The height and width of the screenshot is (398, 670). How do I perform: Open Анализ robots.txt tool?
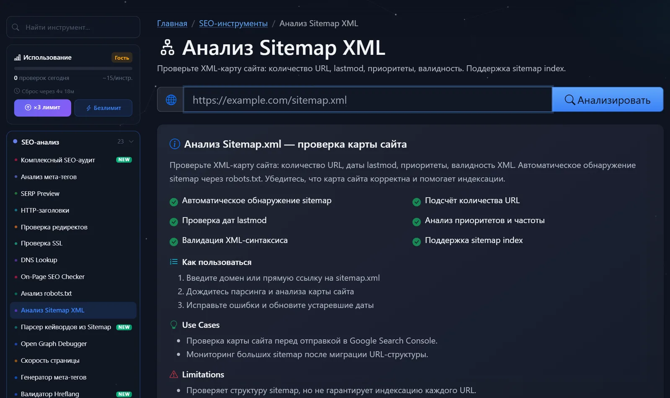pyautogui.click(x=73, y=293)
